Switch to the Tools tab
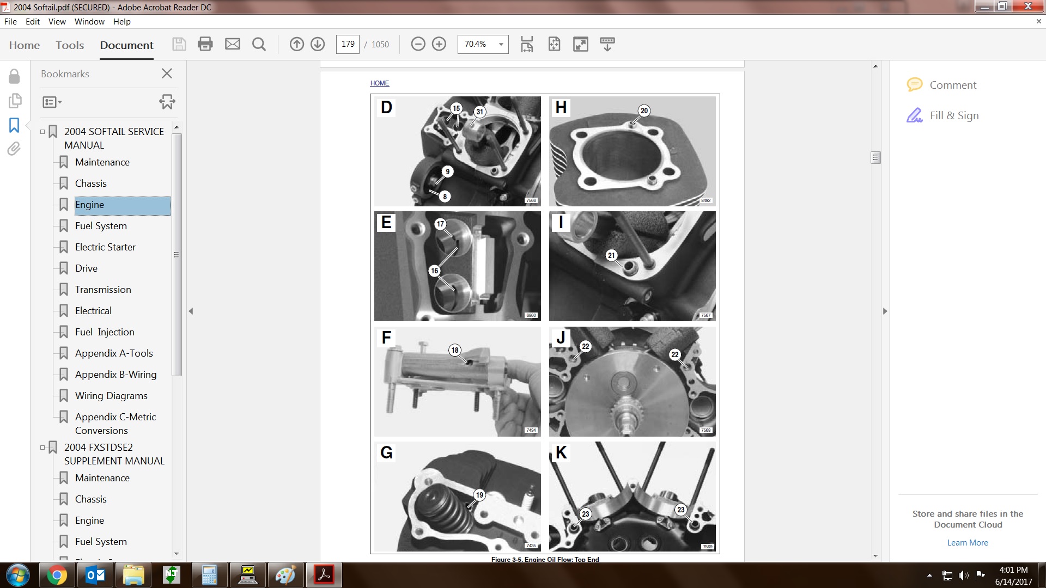This screenshot has width=1046, height=588. pos(70,45)
